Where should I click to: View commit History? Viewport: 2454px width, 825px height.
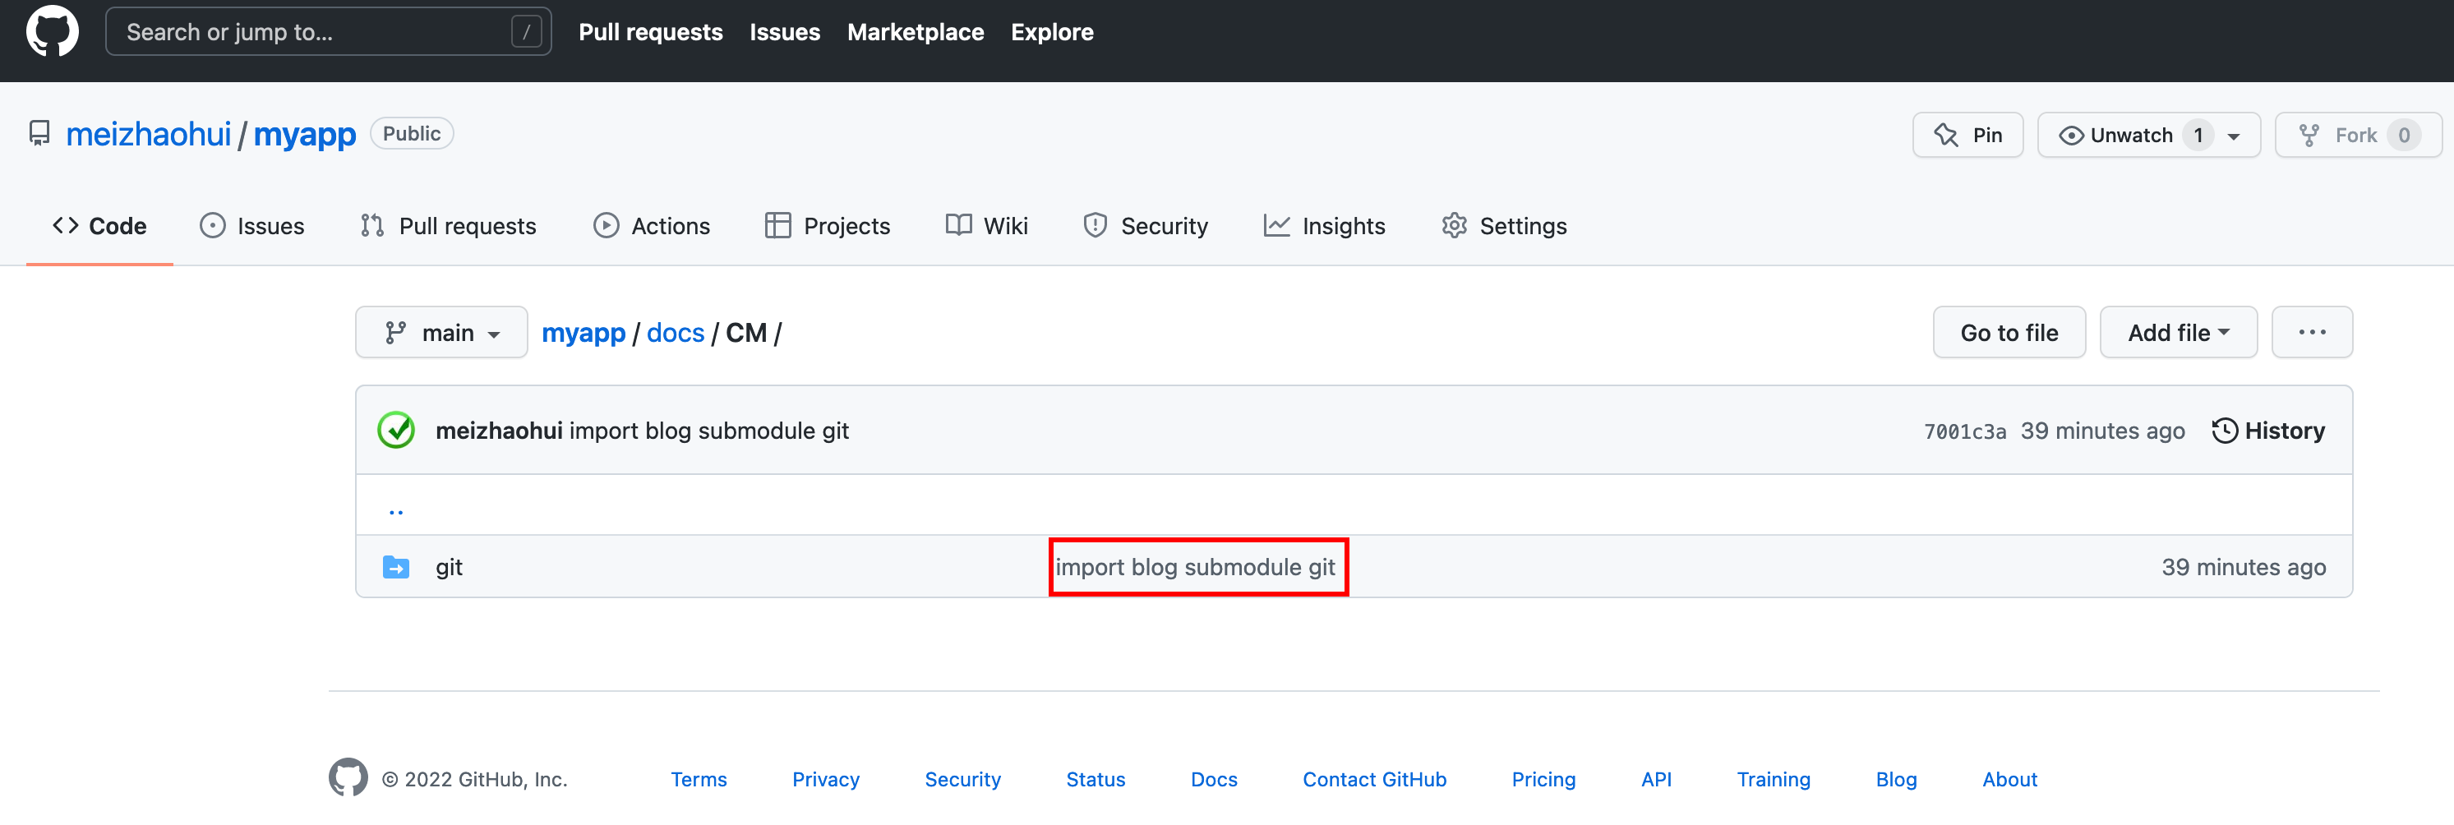point(2267,431)
